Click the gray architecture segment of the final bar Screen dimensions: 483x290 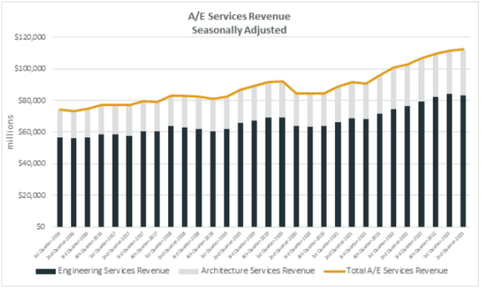463,72
